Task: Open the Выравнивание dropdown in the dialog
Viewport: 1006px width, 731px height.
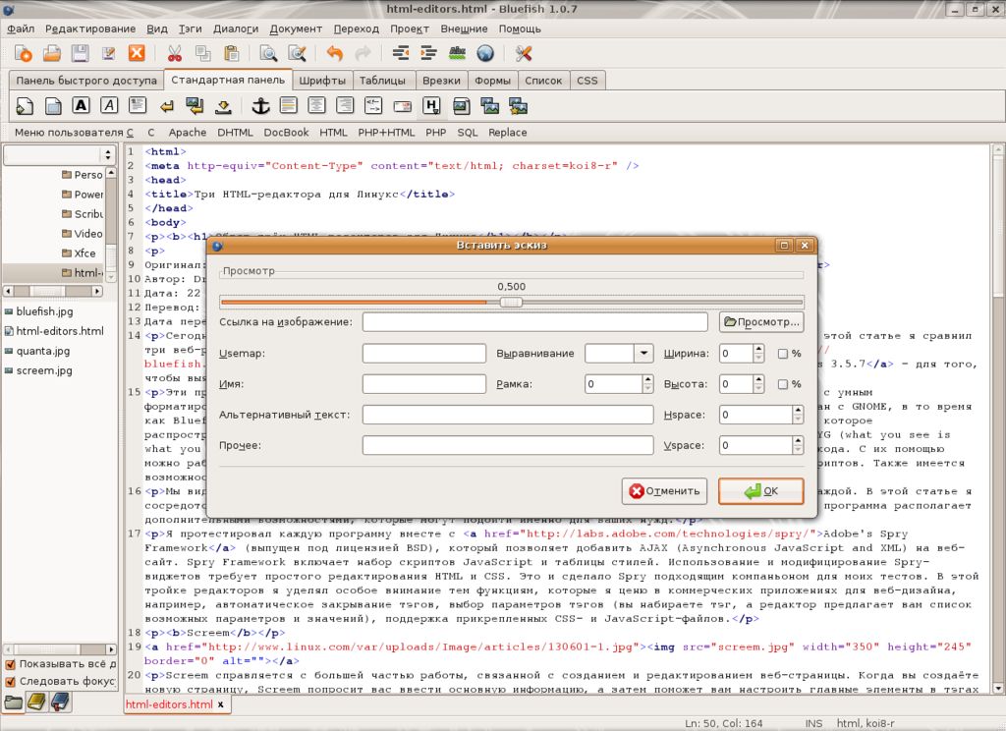Action: coord(643,353)
